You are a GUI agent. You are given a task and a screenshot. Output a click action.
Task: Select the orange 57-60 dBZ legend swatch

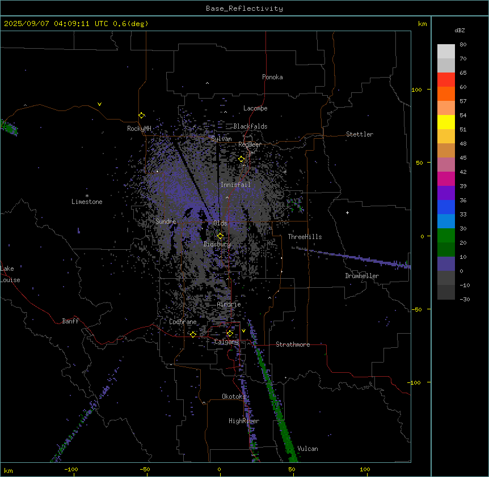(446, 93)
